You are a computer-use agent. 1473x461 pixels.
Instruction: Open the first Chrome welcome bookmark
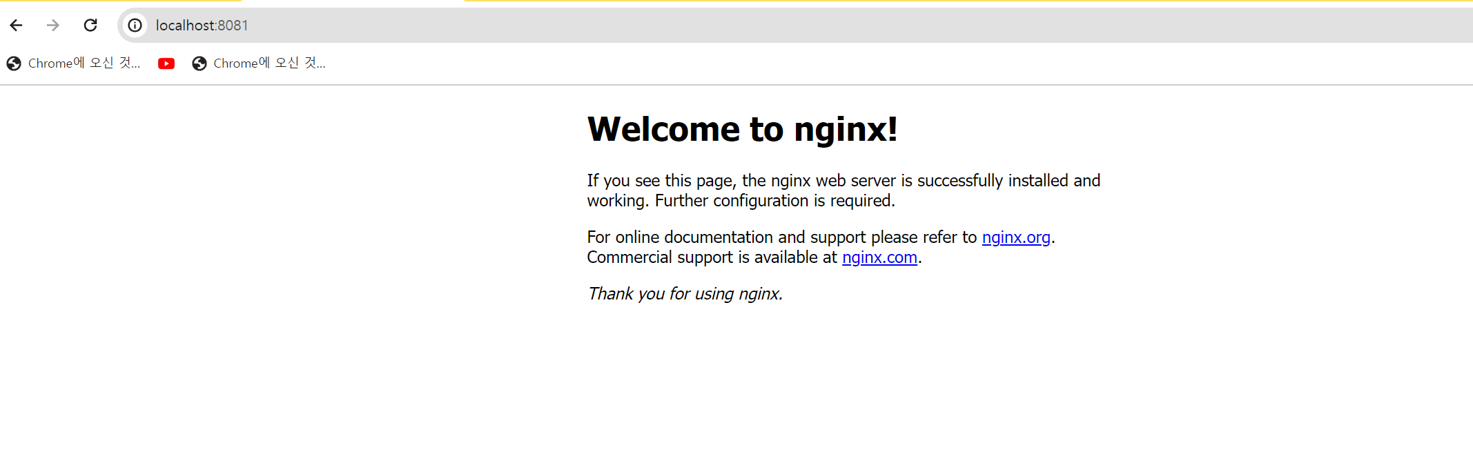pyautogui.click(x=74, y=63)
